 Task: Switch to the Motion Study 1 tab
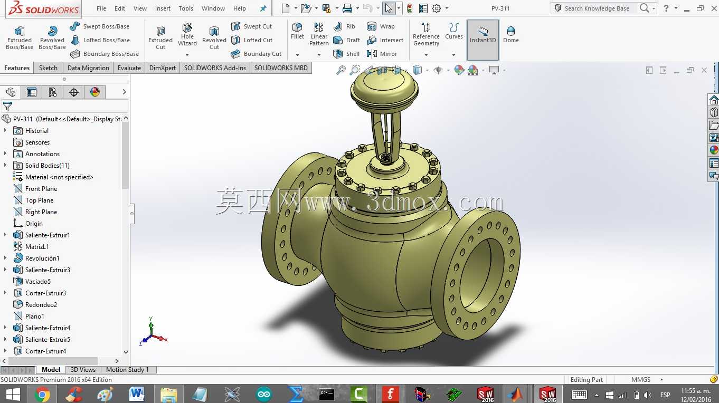(x=127, y=370)
